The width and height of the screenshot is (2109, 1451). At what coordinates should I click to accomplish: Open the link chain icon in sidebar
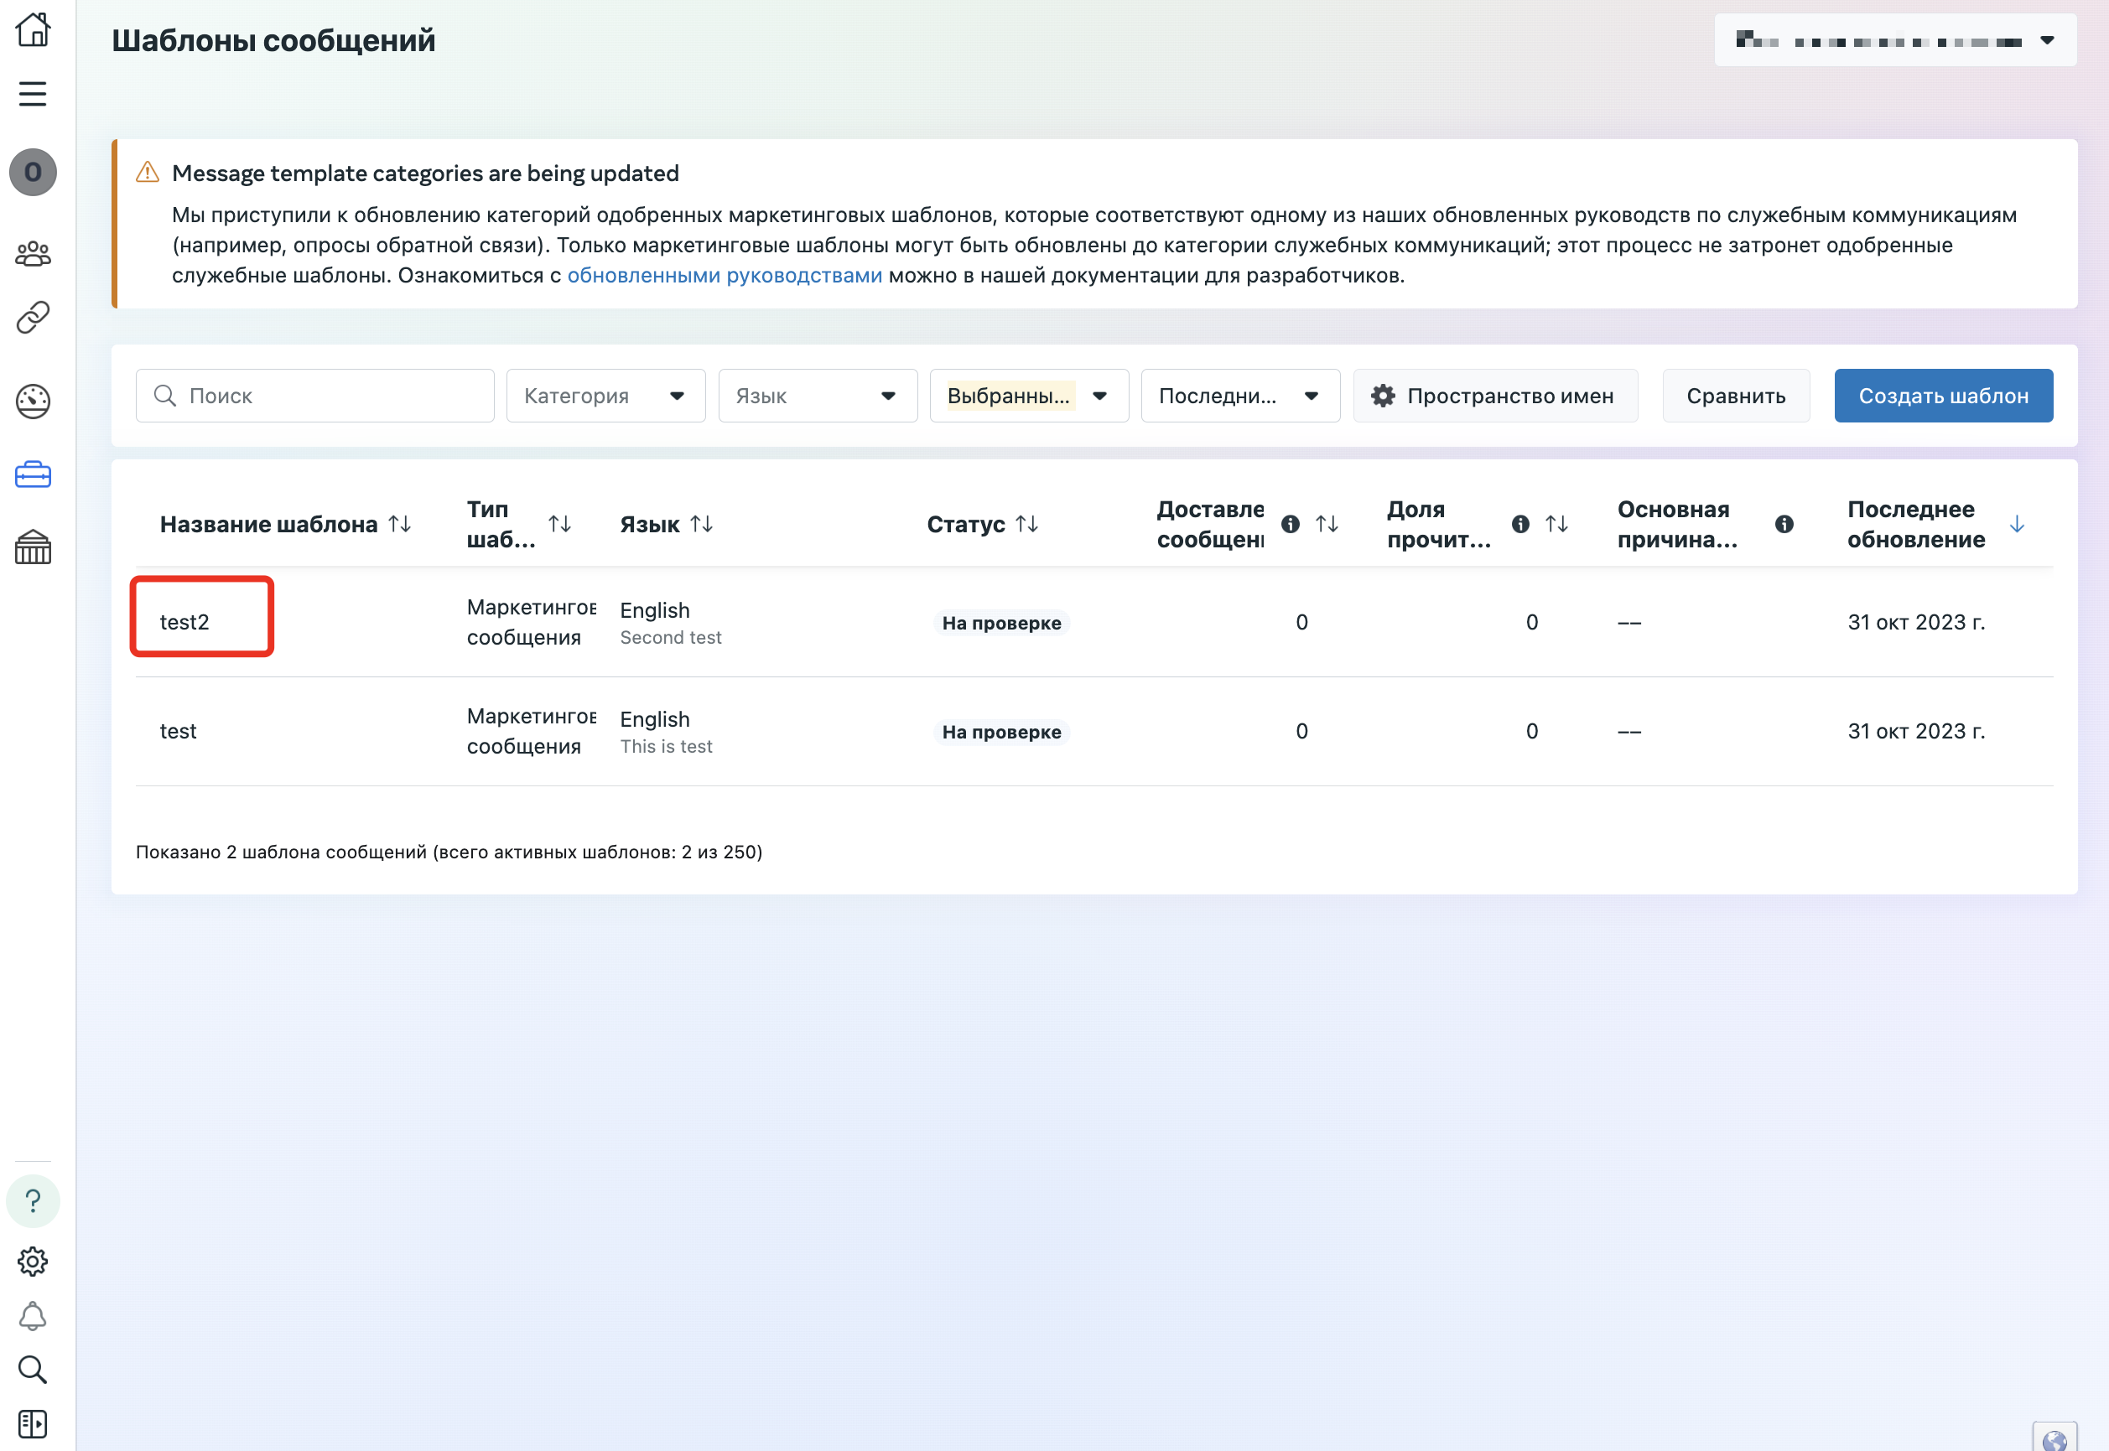tap(33, 318)
